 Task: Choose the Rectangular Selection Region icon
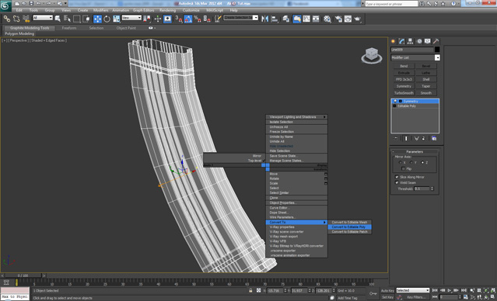pos(76,19)
